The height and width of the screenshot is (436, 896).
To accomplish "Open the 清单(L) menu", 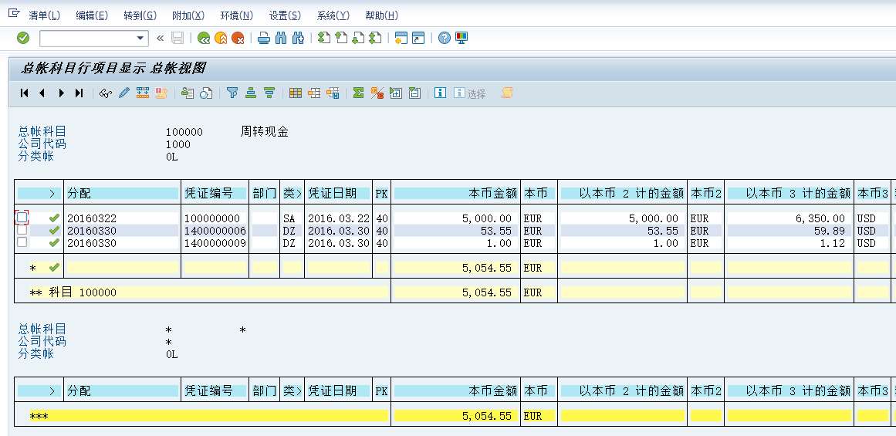I will (x=45, y=15).
